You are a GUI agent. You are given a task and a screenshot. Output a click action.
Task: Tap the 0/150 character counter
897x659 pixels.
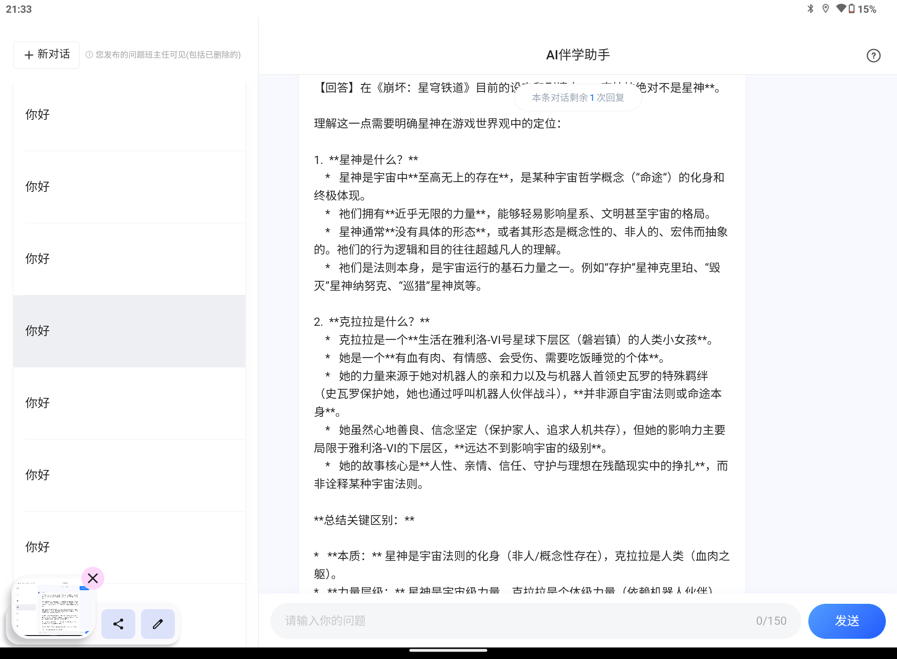(x=771, y=621)
